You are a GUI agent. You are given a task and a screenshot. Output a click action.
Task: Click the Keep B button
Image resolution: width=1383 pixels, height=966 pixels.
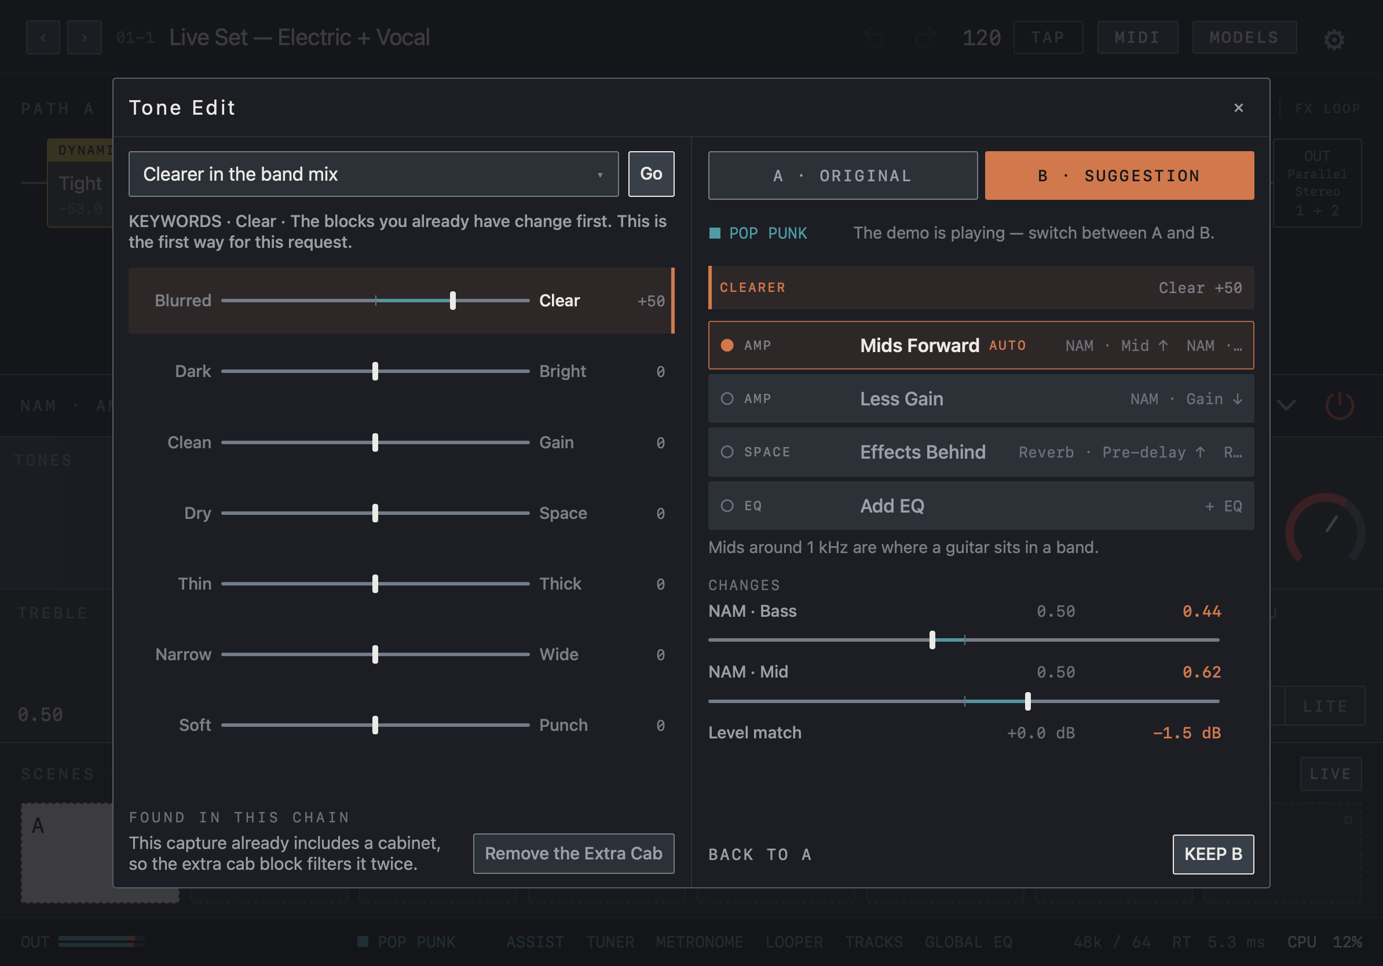1213,854
